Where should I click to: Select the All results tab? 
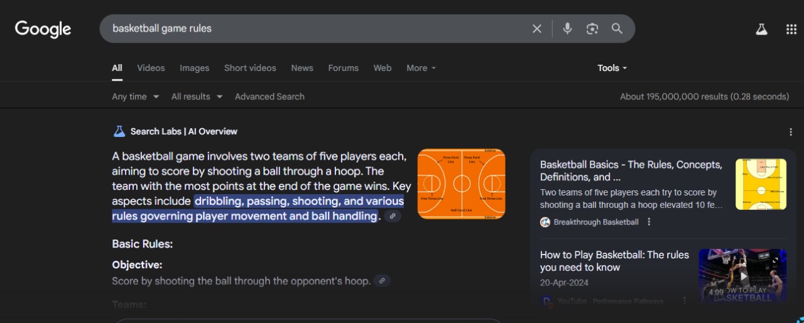pos(117,68)
